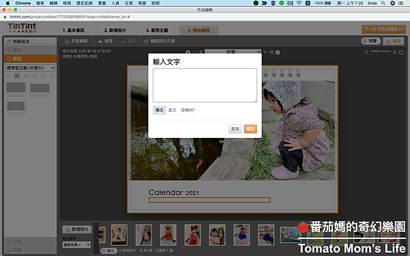Expand the 貼紙 panel section
Screen dimensions: 410x256
[30, 250]
